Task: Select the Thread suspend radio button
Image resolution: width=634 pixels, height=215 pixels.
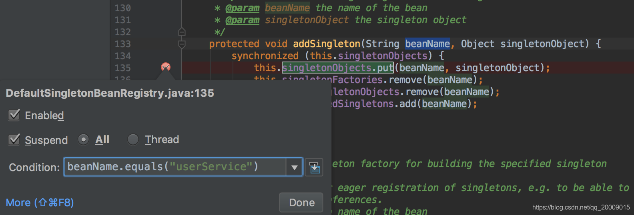Action: click(133, 139)
